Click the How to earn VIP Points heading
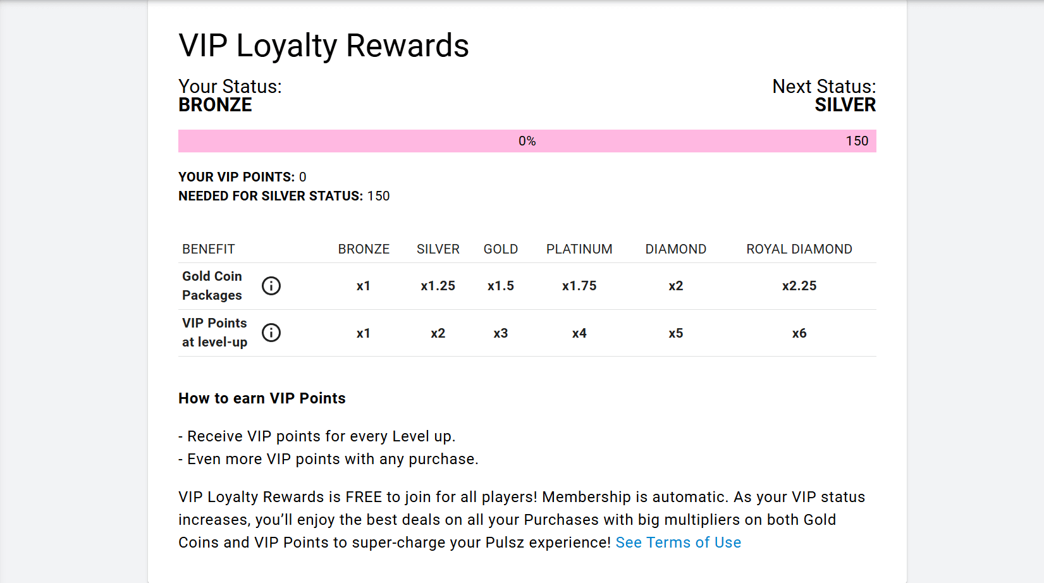1044x583 pixels. tap(262, 398)
